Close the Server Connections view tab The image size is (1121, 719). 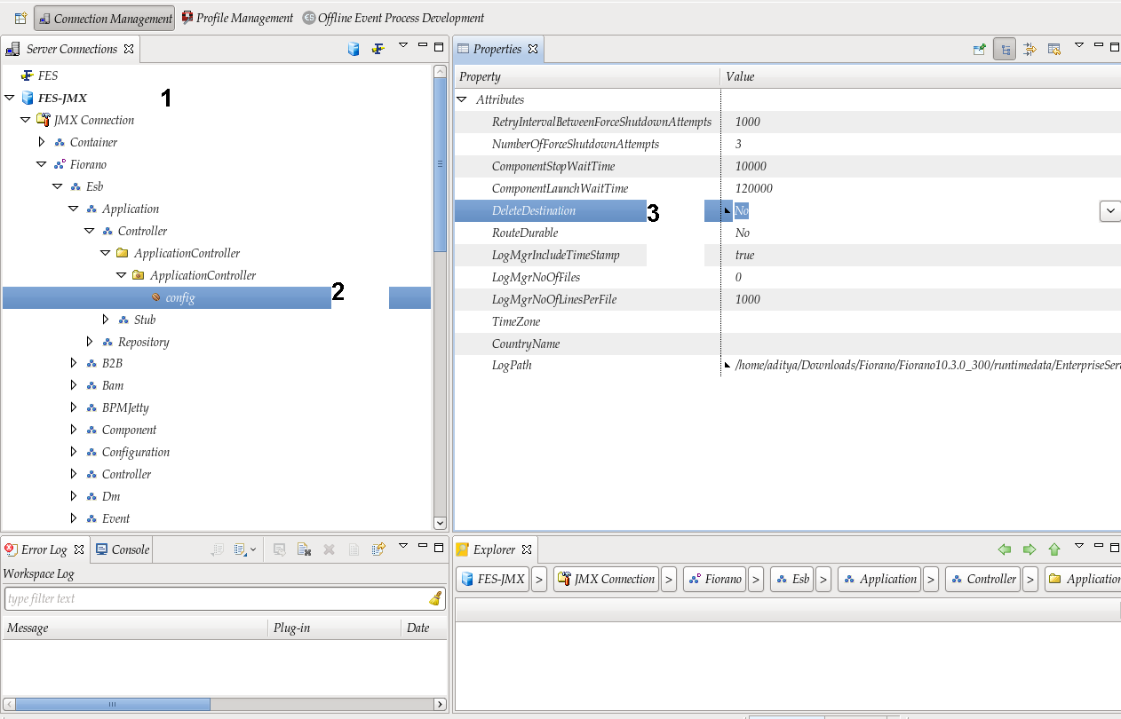click(x=129, y=49)
